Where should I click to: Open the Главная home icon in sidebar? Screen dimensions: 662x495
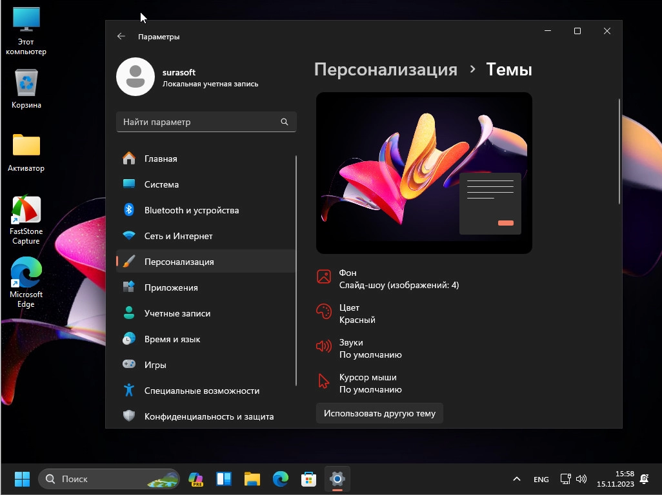click(x=129, y=159)
